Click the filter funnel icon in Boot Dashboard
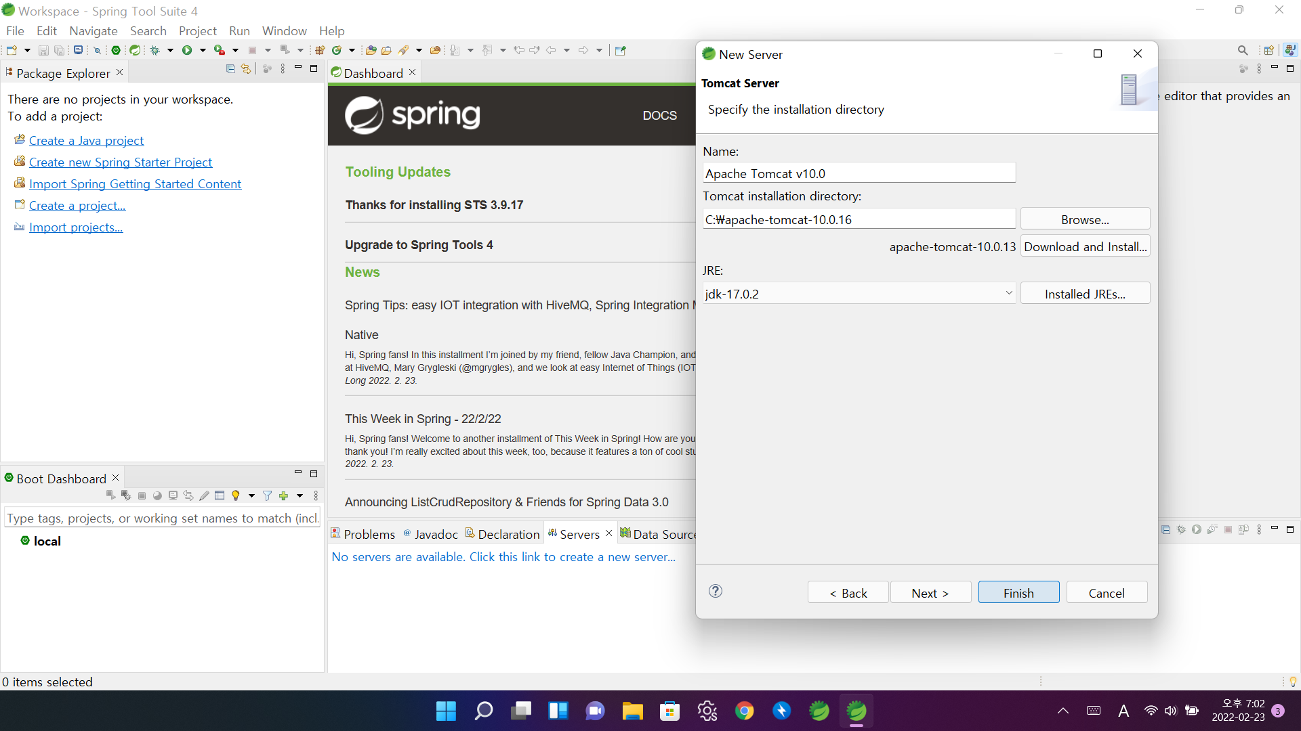 [267, 496]
